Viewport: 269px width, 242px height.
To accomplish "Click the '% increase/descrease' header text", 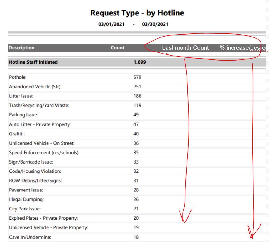I will pyautogui.click(x=244, y=48).
